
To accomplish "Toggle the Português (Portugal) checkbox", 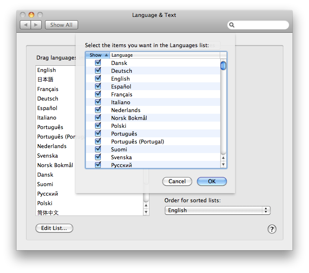I will coord(98,141).
